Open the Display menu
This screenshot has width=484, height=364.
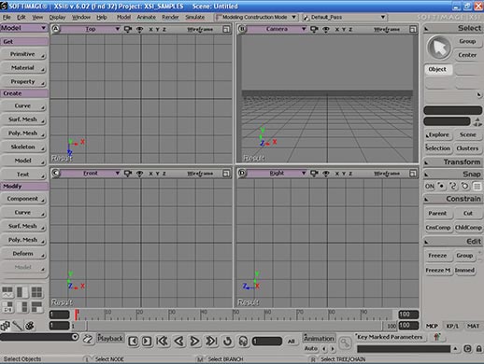(57, 17)
